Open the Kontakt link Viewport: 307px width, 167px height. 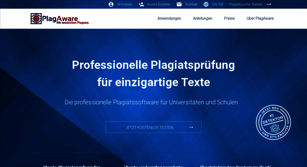[191, 4]
